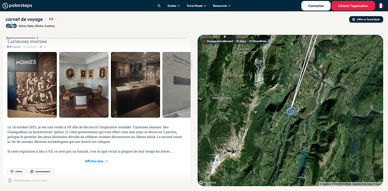The width and height of the screenshot is (388, 191).
Task: Expand the Ressources menu
Action: pos(222,6)
